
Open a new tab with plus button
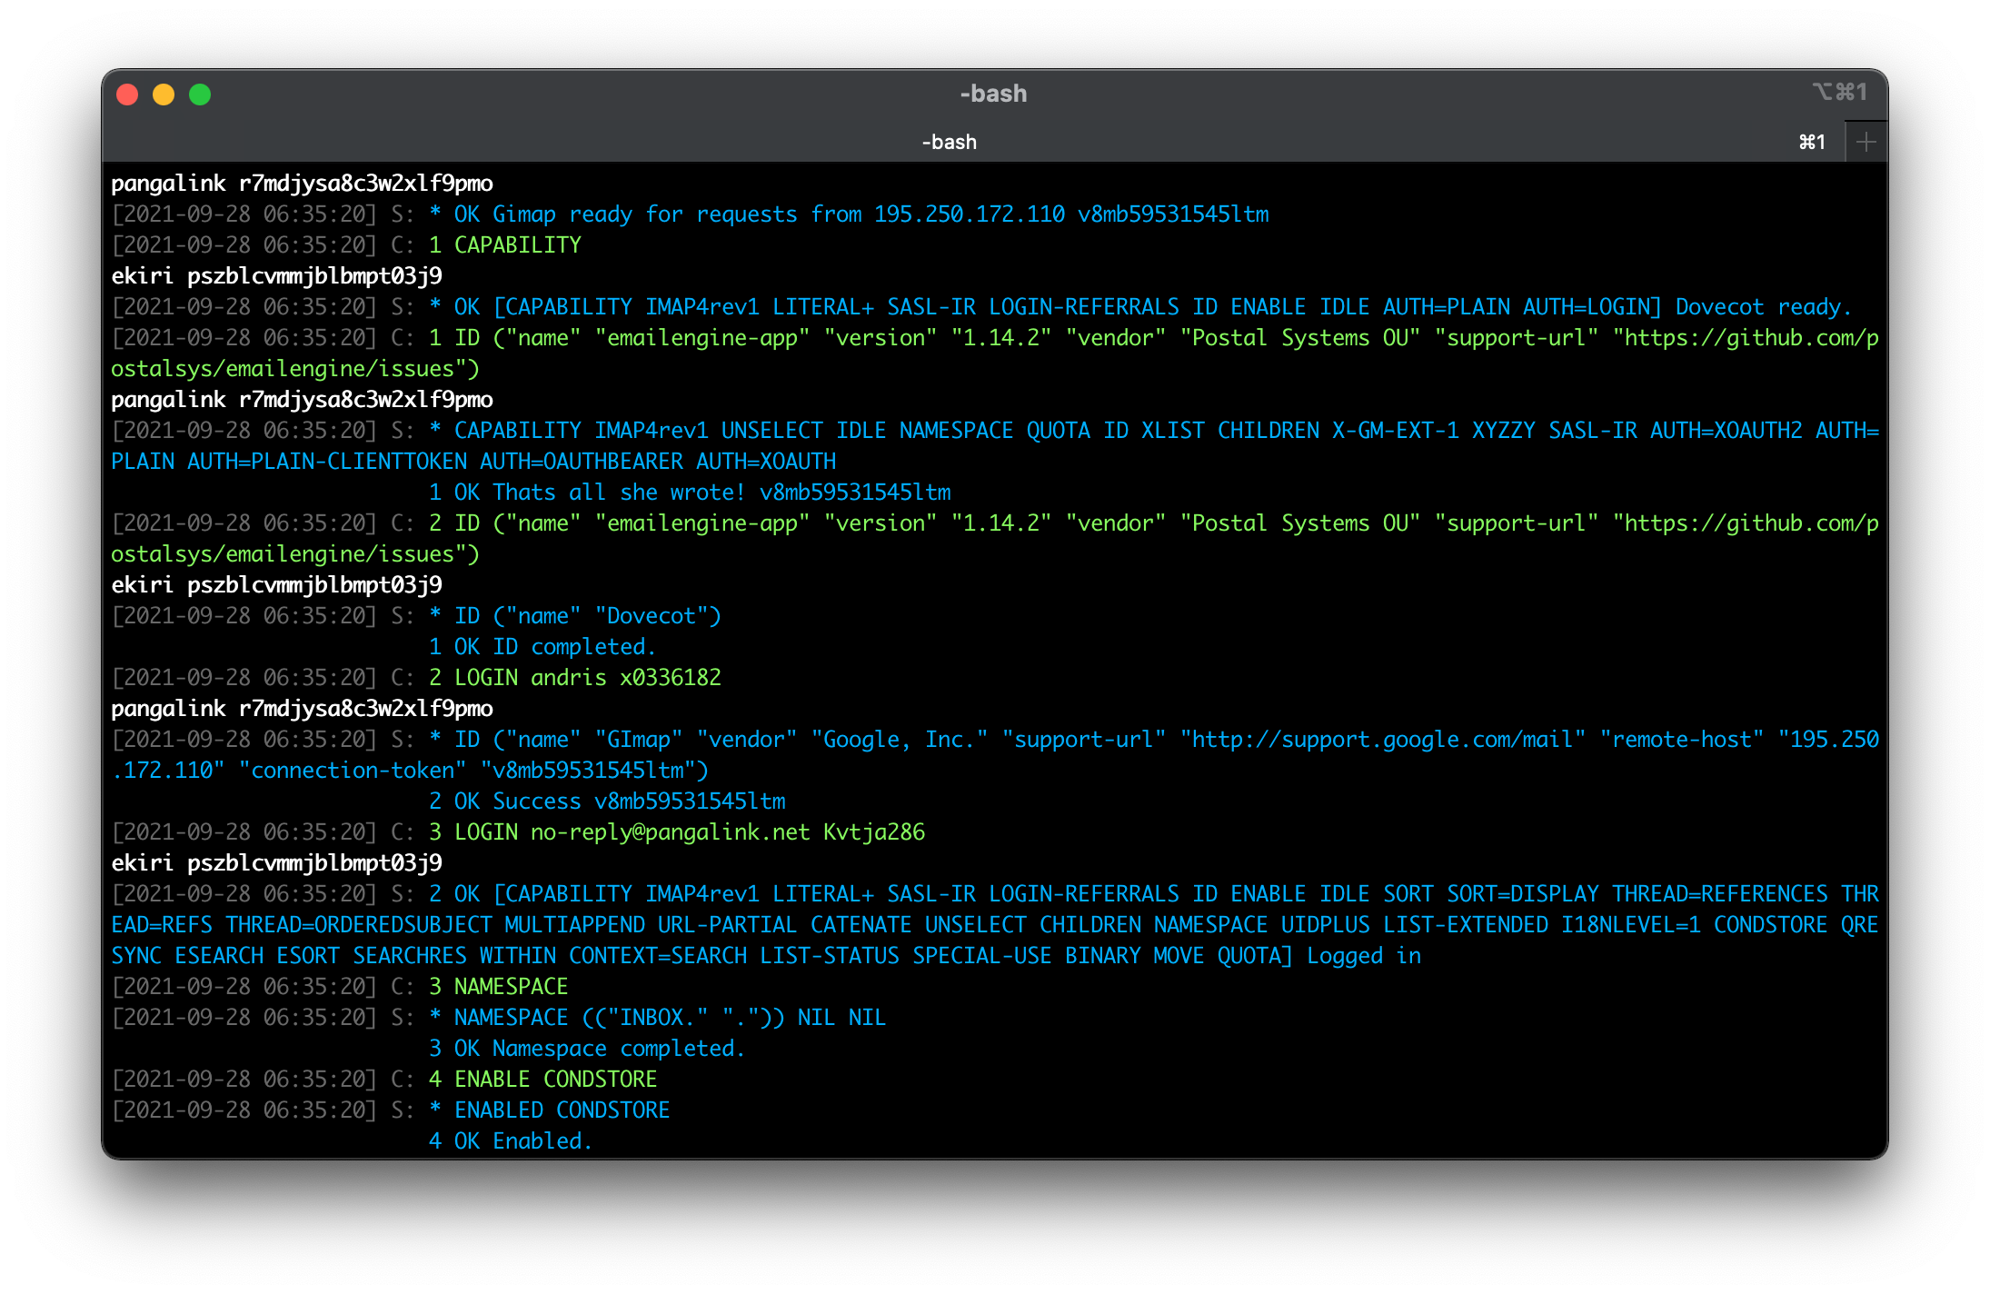(x=1866, y=142)
